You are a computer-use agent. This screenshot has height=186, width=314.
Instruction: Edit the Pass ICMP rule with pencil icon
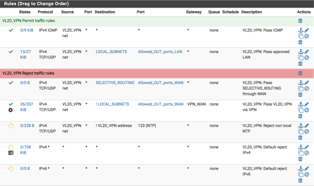point(306,30)
